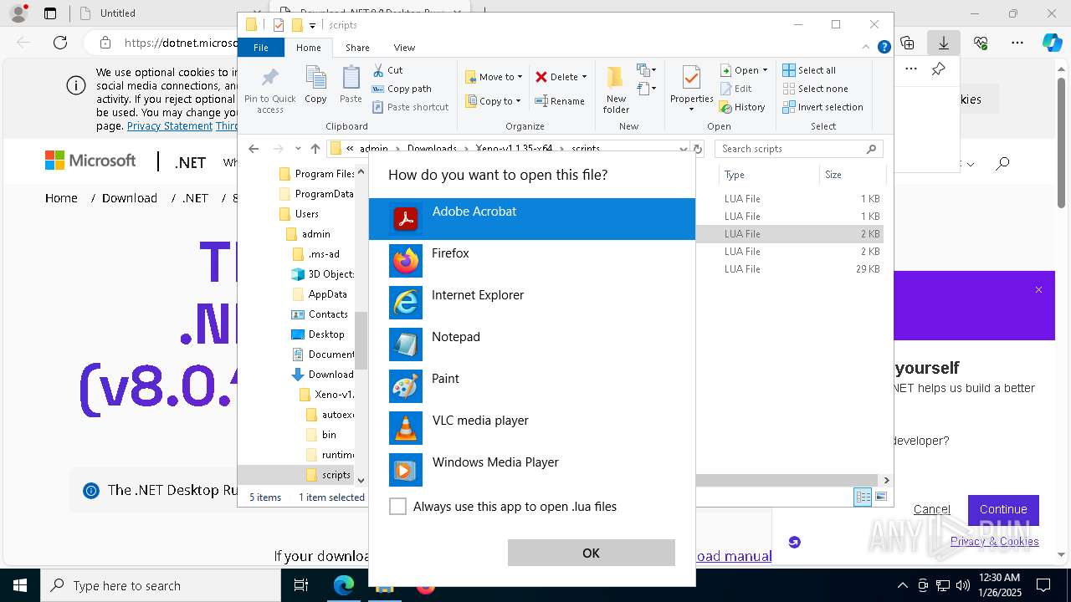Open Task View on the taskbar
This screenshot has width=1071, height=602.
[x=301, y=585]
